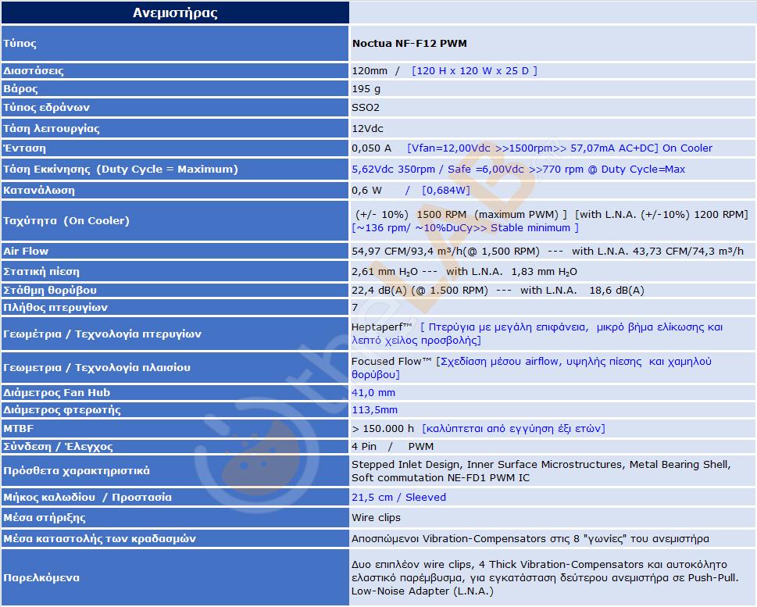Click the 'Τύπος εδράνων' label
This screenshot has height=607, width=757.
(46, 108)
